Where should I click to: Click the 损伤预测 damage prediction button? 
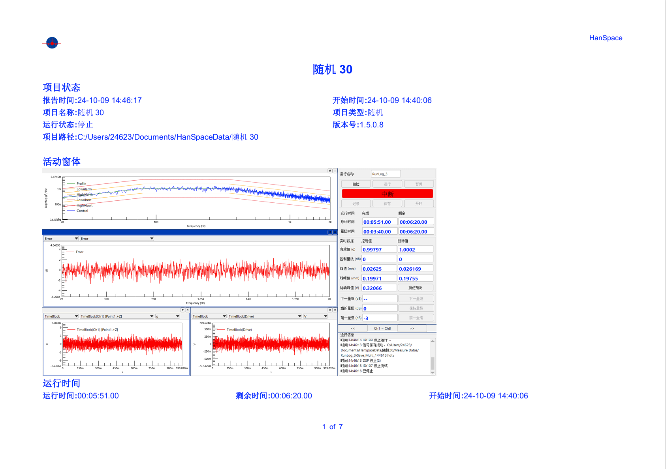[416, 288]
